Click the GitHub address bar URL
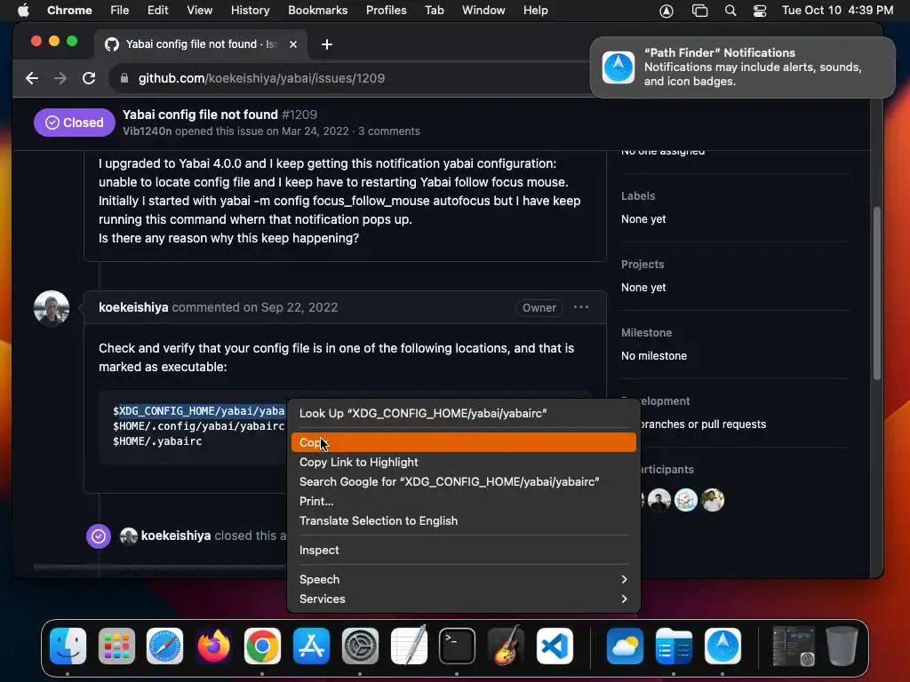 (261, 78)
